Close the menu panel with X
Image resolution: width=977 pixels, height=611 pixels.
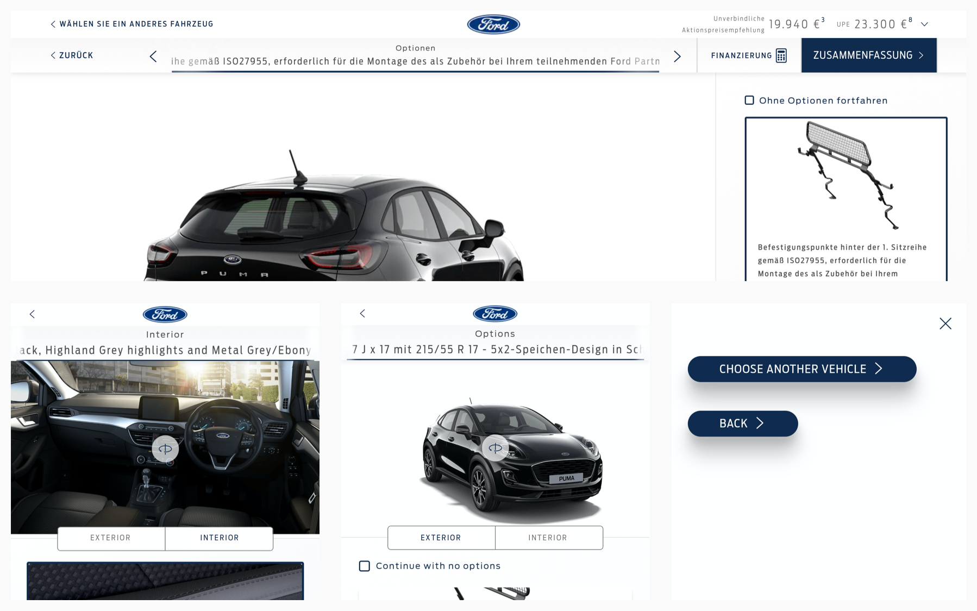[x=945, y=323]
